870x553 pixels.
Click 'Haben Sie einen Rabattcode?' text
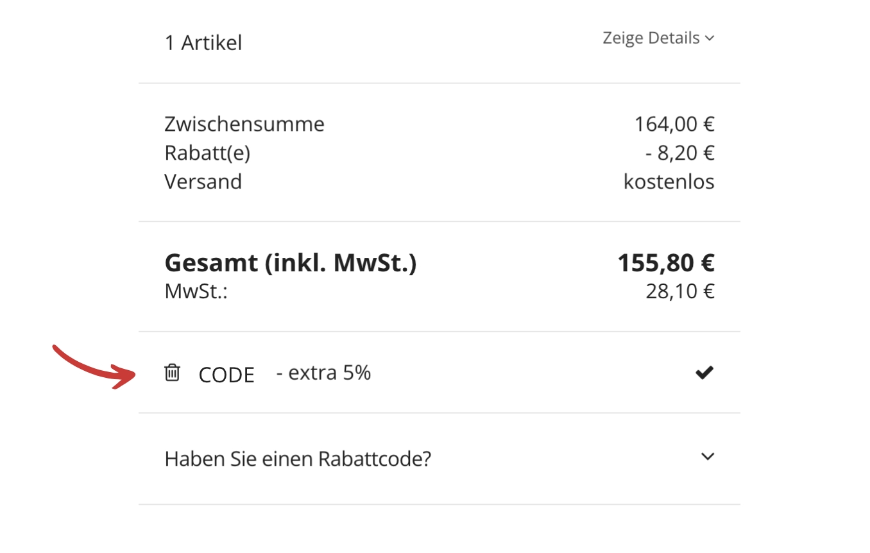pyautogui.click(x=298, y=459)
